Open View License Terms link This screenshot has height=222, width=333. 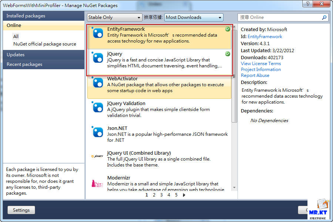pos(261,64)
